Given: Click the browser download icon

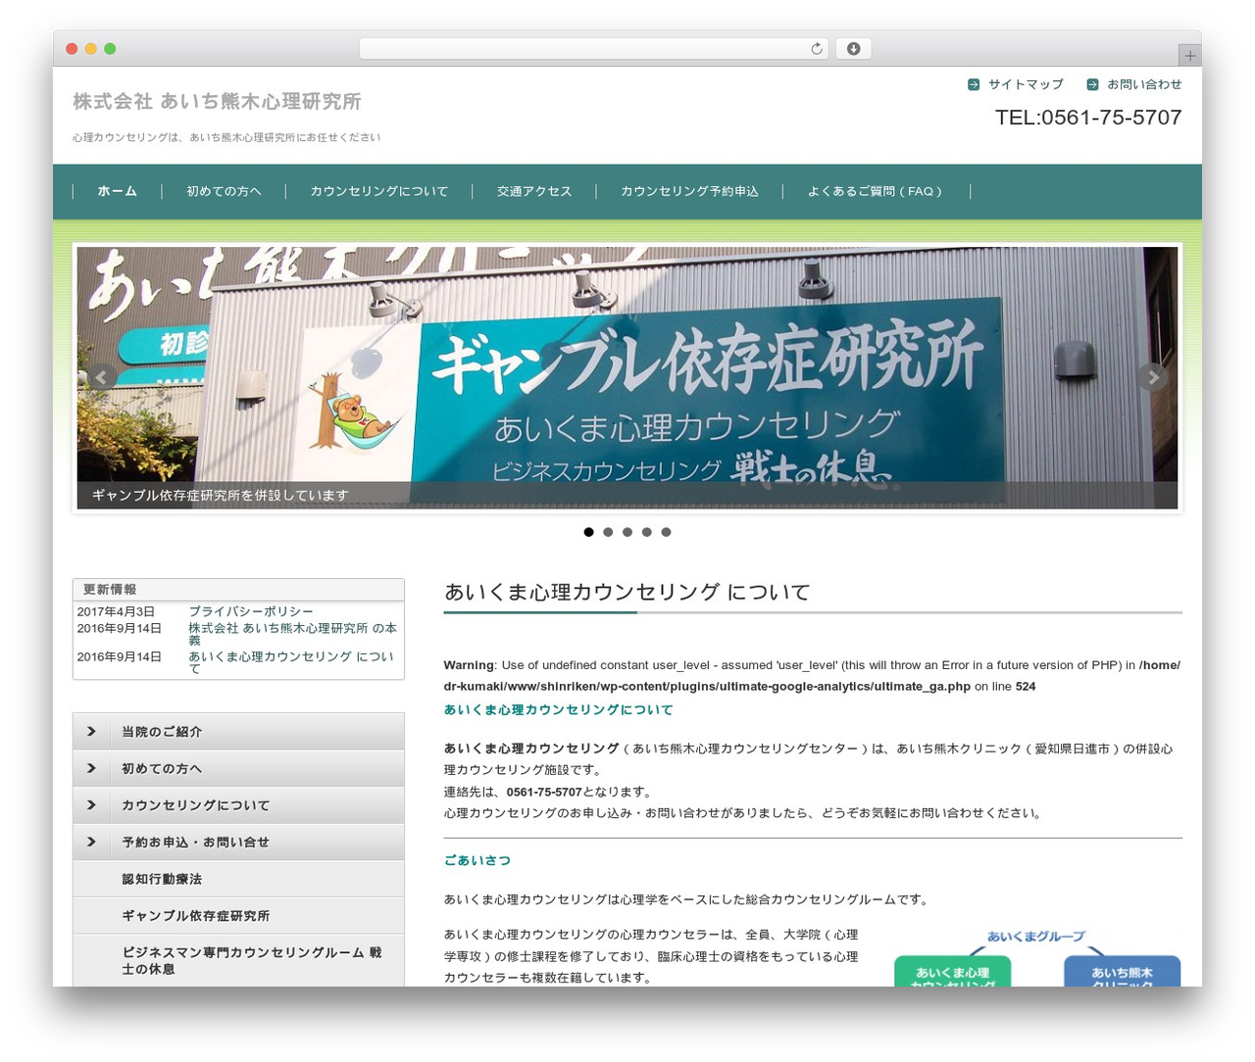Looking at the screenshot, I should point(853,49).
